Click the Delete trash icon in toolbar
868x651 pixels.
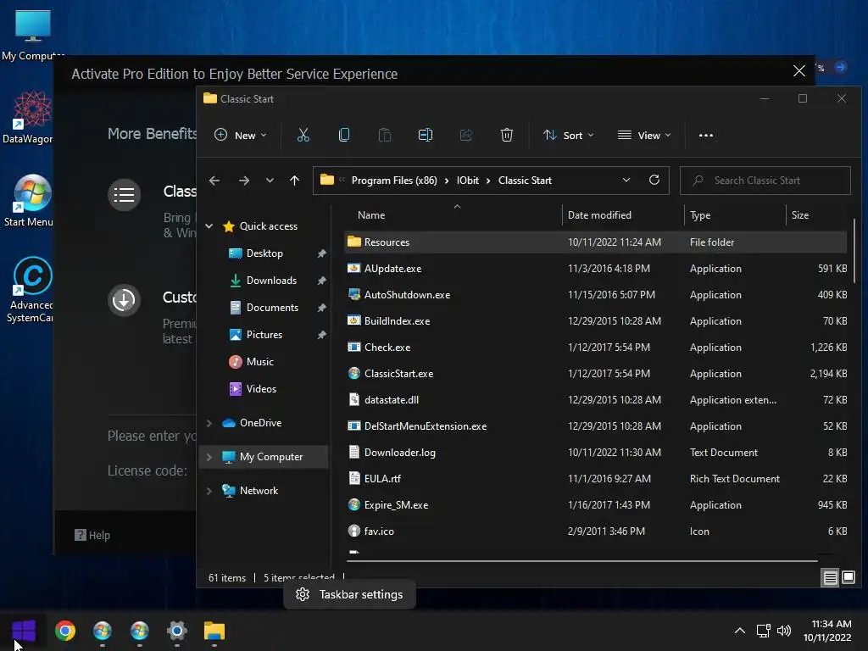[x=507, y=135]
